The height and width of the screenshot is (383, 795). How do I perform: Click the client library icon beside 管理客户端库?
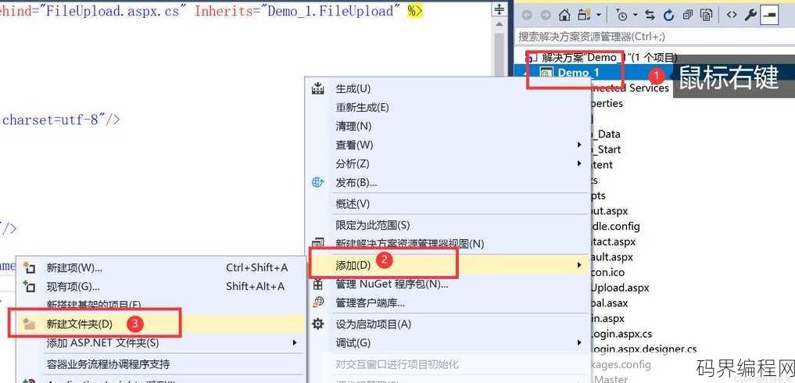pyautogui.click(x=318, y=302)
